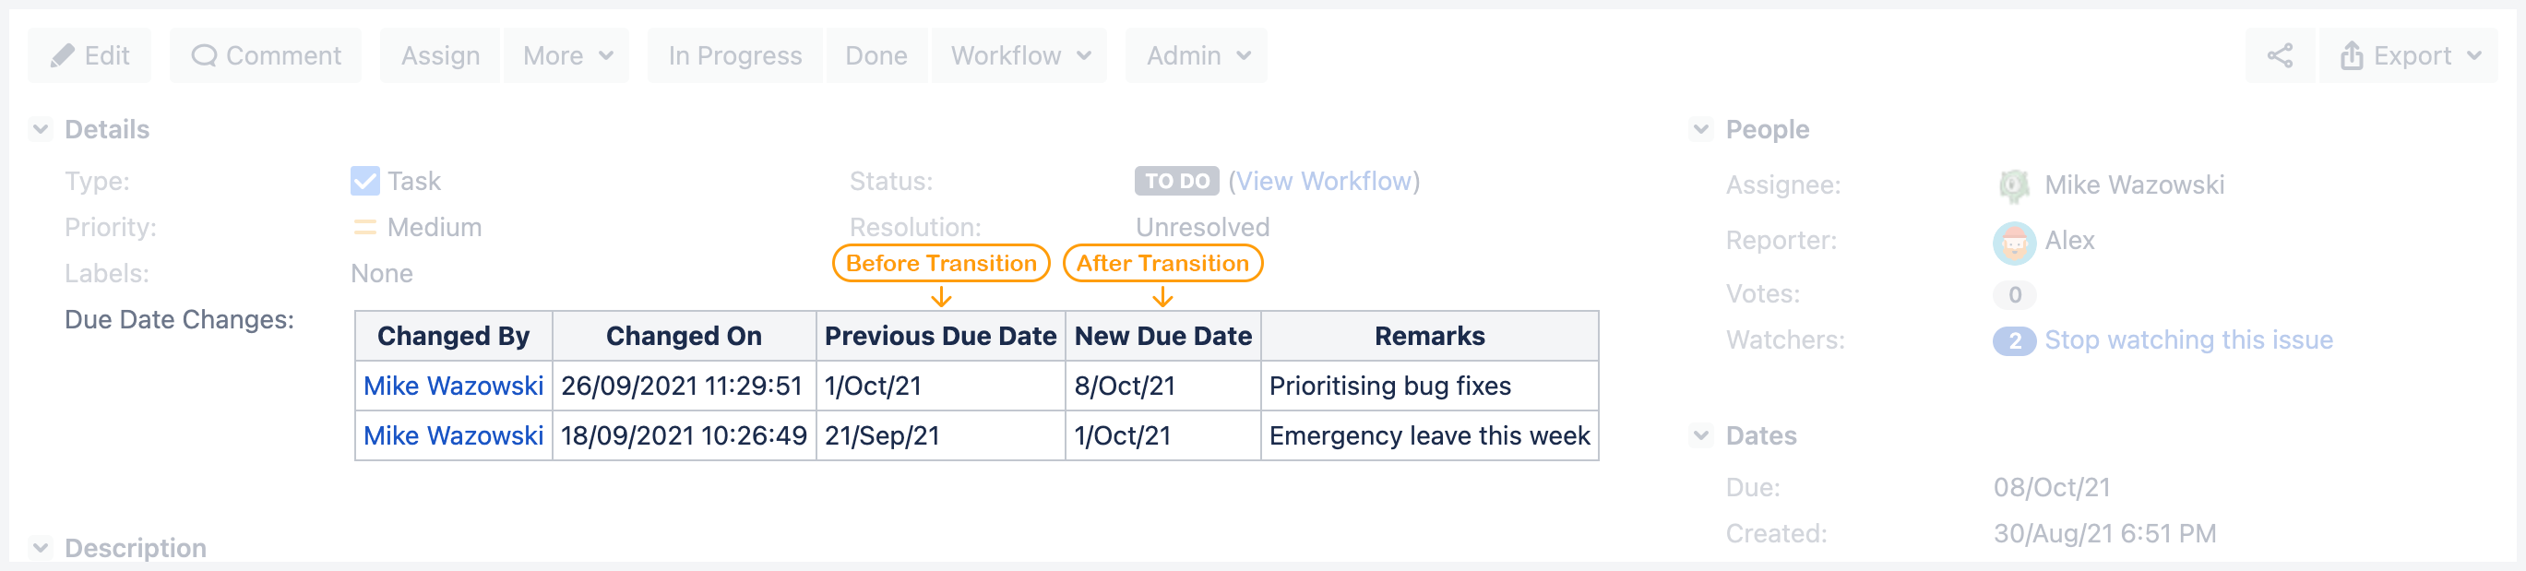Collapse the Dates section
The height and width of the screenshot is (571, 2526).
pyautogui.click(x=1701, y=435)
